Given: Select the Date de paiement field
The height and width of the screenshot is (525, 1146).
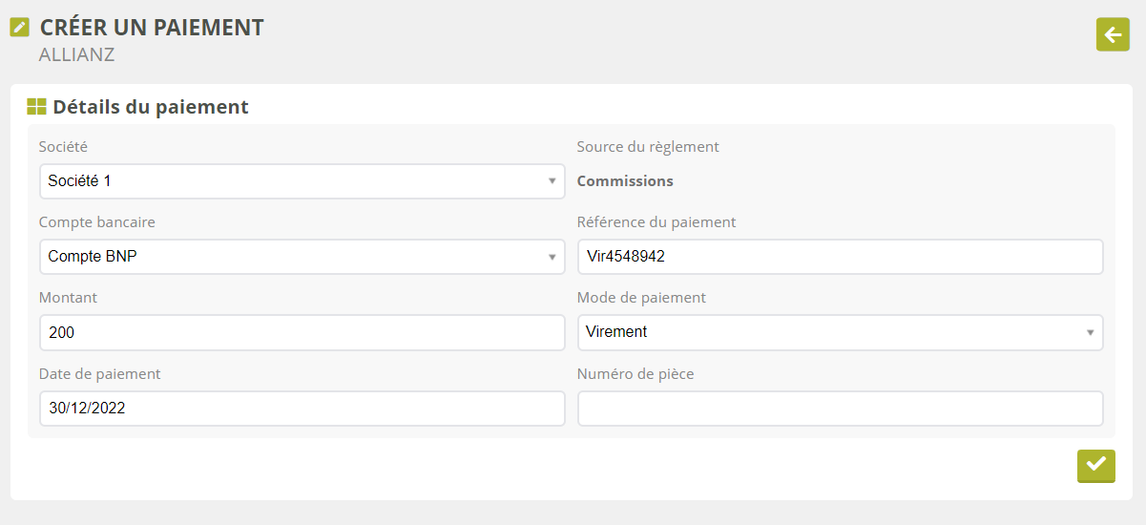Looking at the screenshot, I should (x=302, y=409).
